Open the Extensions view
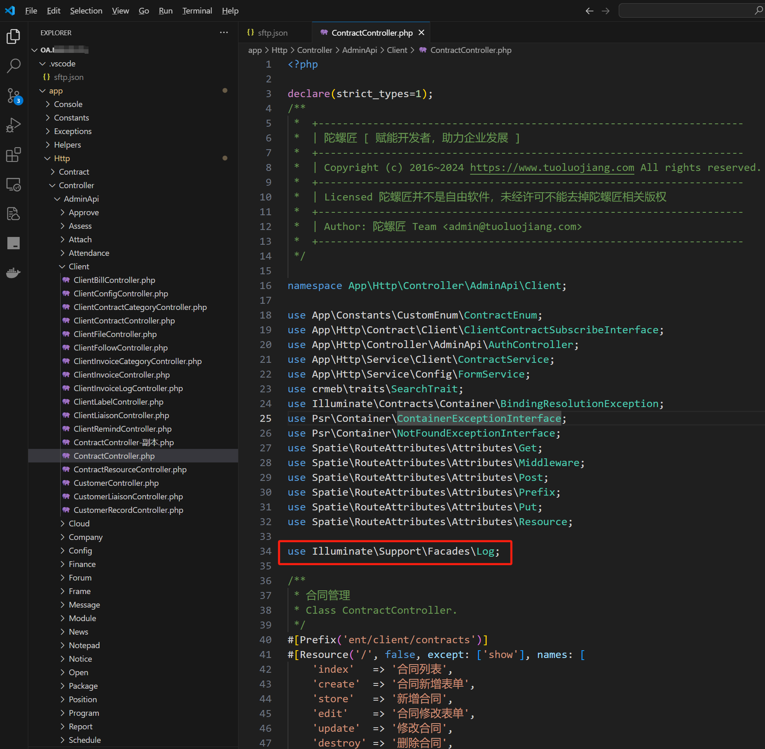The width and height of the screenshot is (765, 749). pos(14,155)
